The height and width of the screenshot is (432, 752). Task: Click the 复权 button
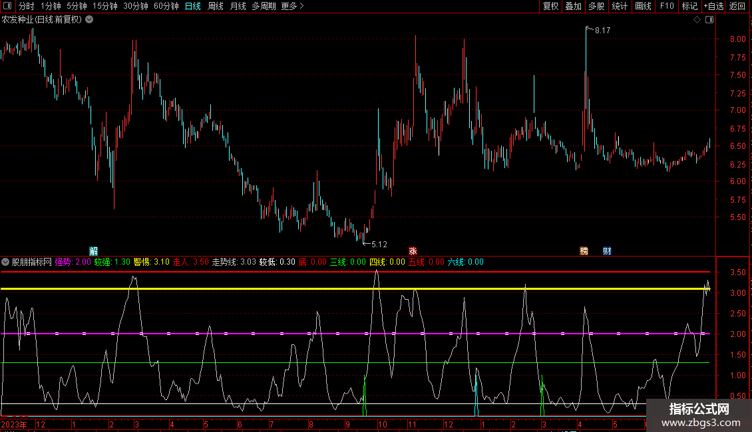pyautogui.click(x=550, y=7)
